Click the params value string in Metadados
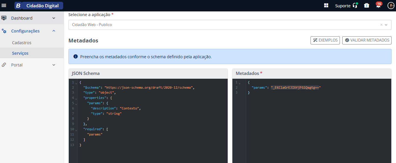This screenshot has height=163, width=396. point(296,87)
